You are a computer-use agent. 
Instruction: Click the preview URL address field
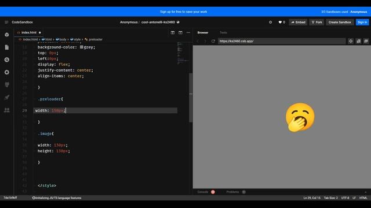(x=282, y=41)
